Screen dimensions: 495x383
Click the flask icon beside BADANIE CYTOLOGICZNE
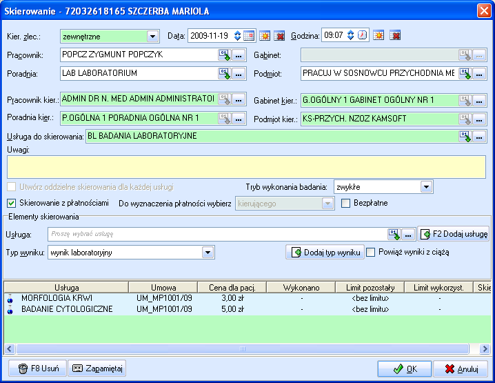coord(10,309)
